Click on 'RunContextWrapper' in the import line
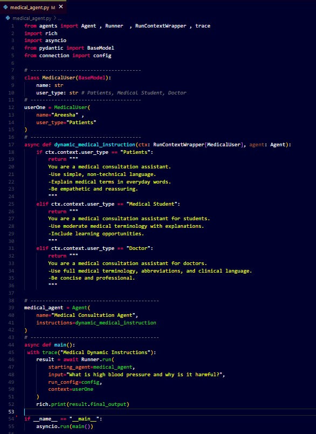Screen dimensions: 316x434 coord(161,26)
